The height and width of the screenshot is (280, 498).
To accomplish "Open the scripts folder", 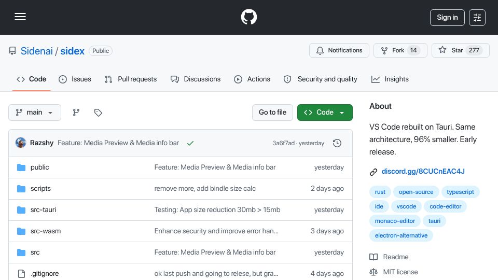I will pos(40,189).
